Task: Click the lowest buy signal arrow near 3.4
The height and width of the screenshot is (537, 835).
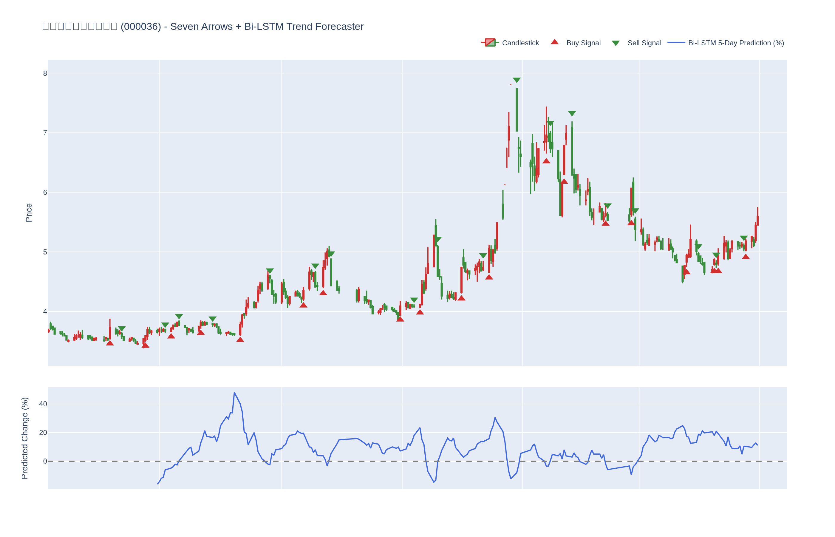Action: click(145, 345)
